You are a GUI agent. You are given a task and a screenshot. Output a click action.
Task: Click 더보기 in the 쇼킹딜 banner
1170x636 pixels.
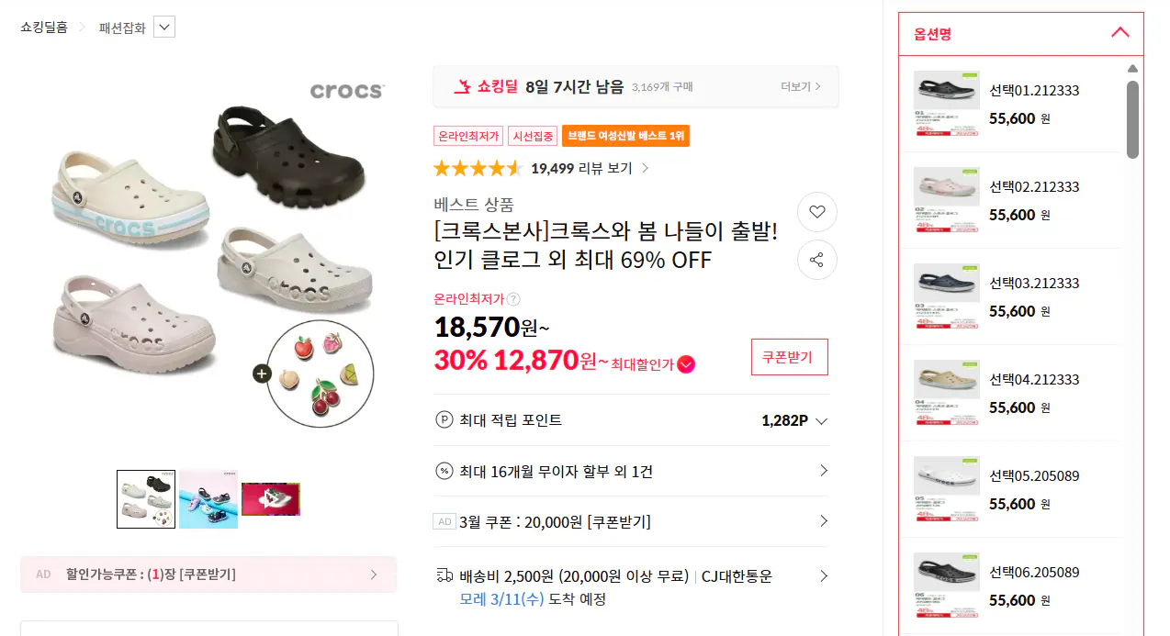pos(800,86)
